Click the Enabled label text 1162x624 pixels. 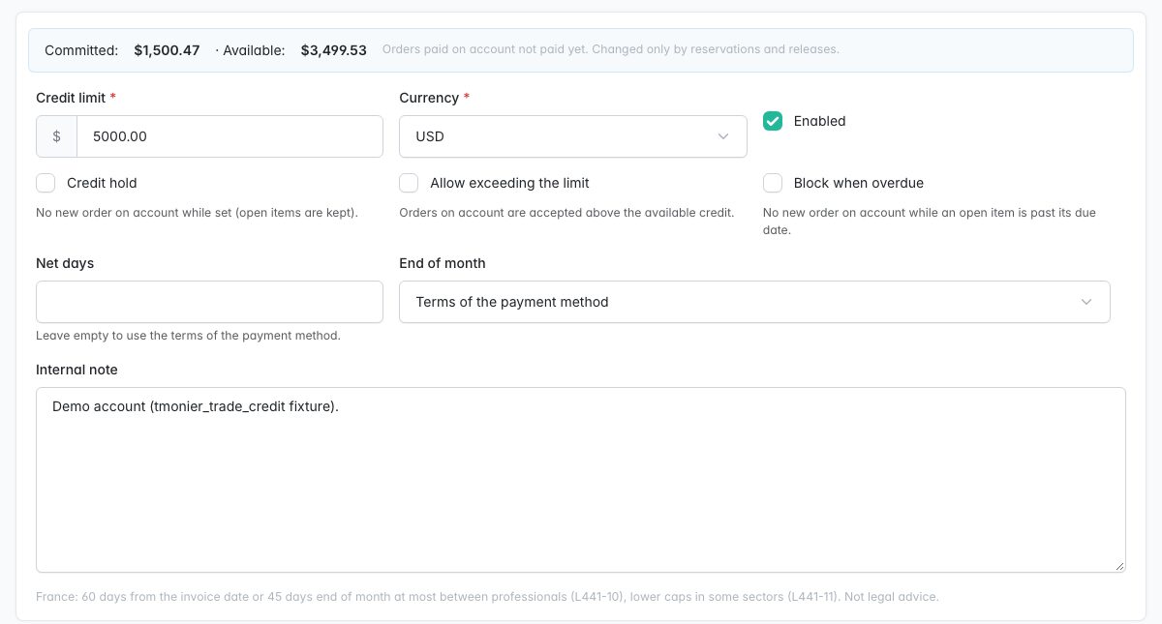point(820,121)
